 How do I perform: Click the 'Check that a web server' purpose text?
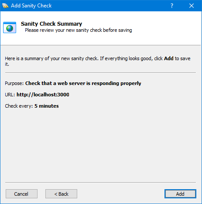click(x=83, y=83)
